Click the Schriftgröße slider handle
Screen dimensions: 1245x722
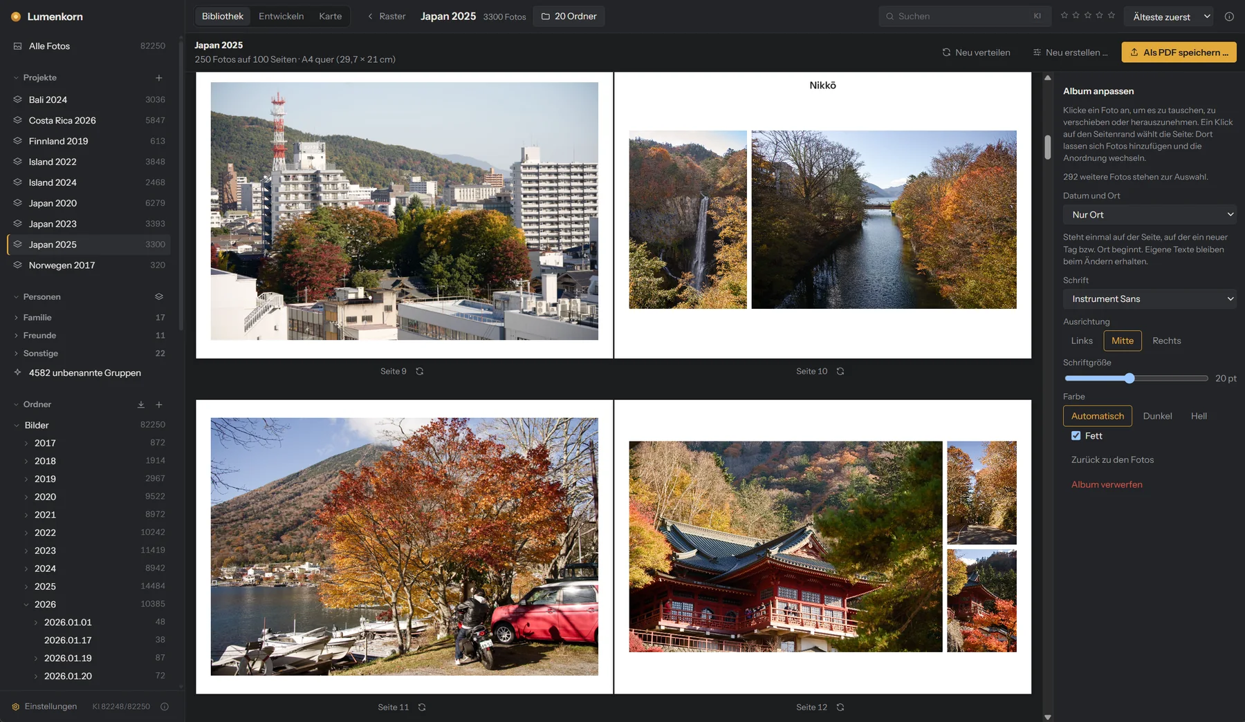tap(1129, 379)
